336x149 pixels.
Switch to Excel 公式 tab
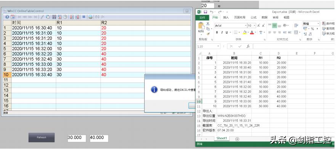tap(254, 17)
